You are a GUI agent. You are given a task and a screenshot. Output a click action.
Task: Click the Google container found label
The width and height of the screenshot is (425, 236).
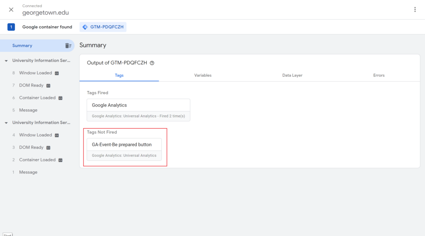tap(47, 27)
